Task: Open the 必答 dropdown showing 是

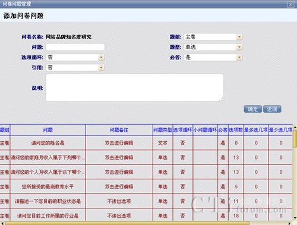Action: point(239,58)
